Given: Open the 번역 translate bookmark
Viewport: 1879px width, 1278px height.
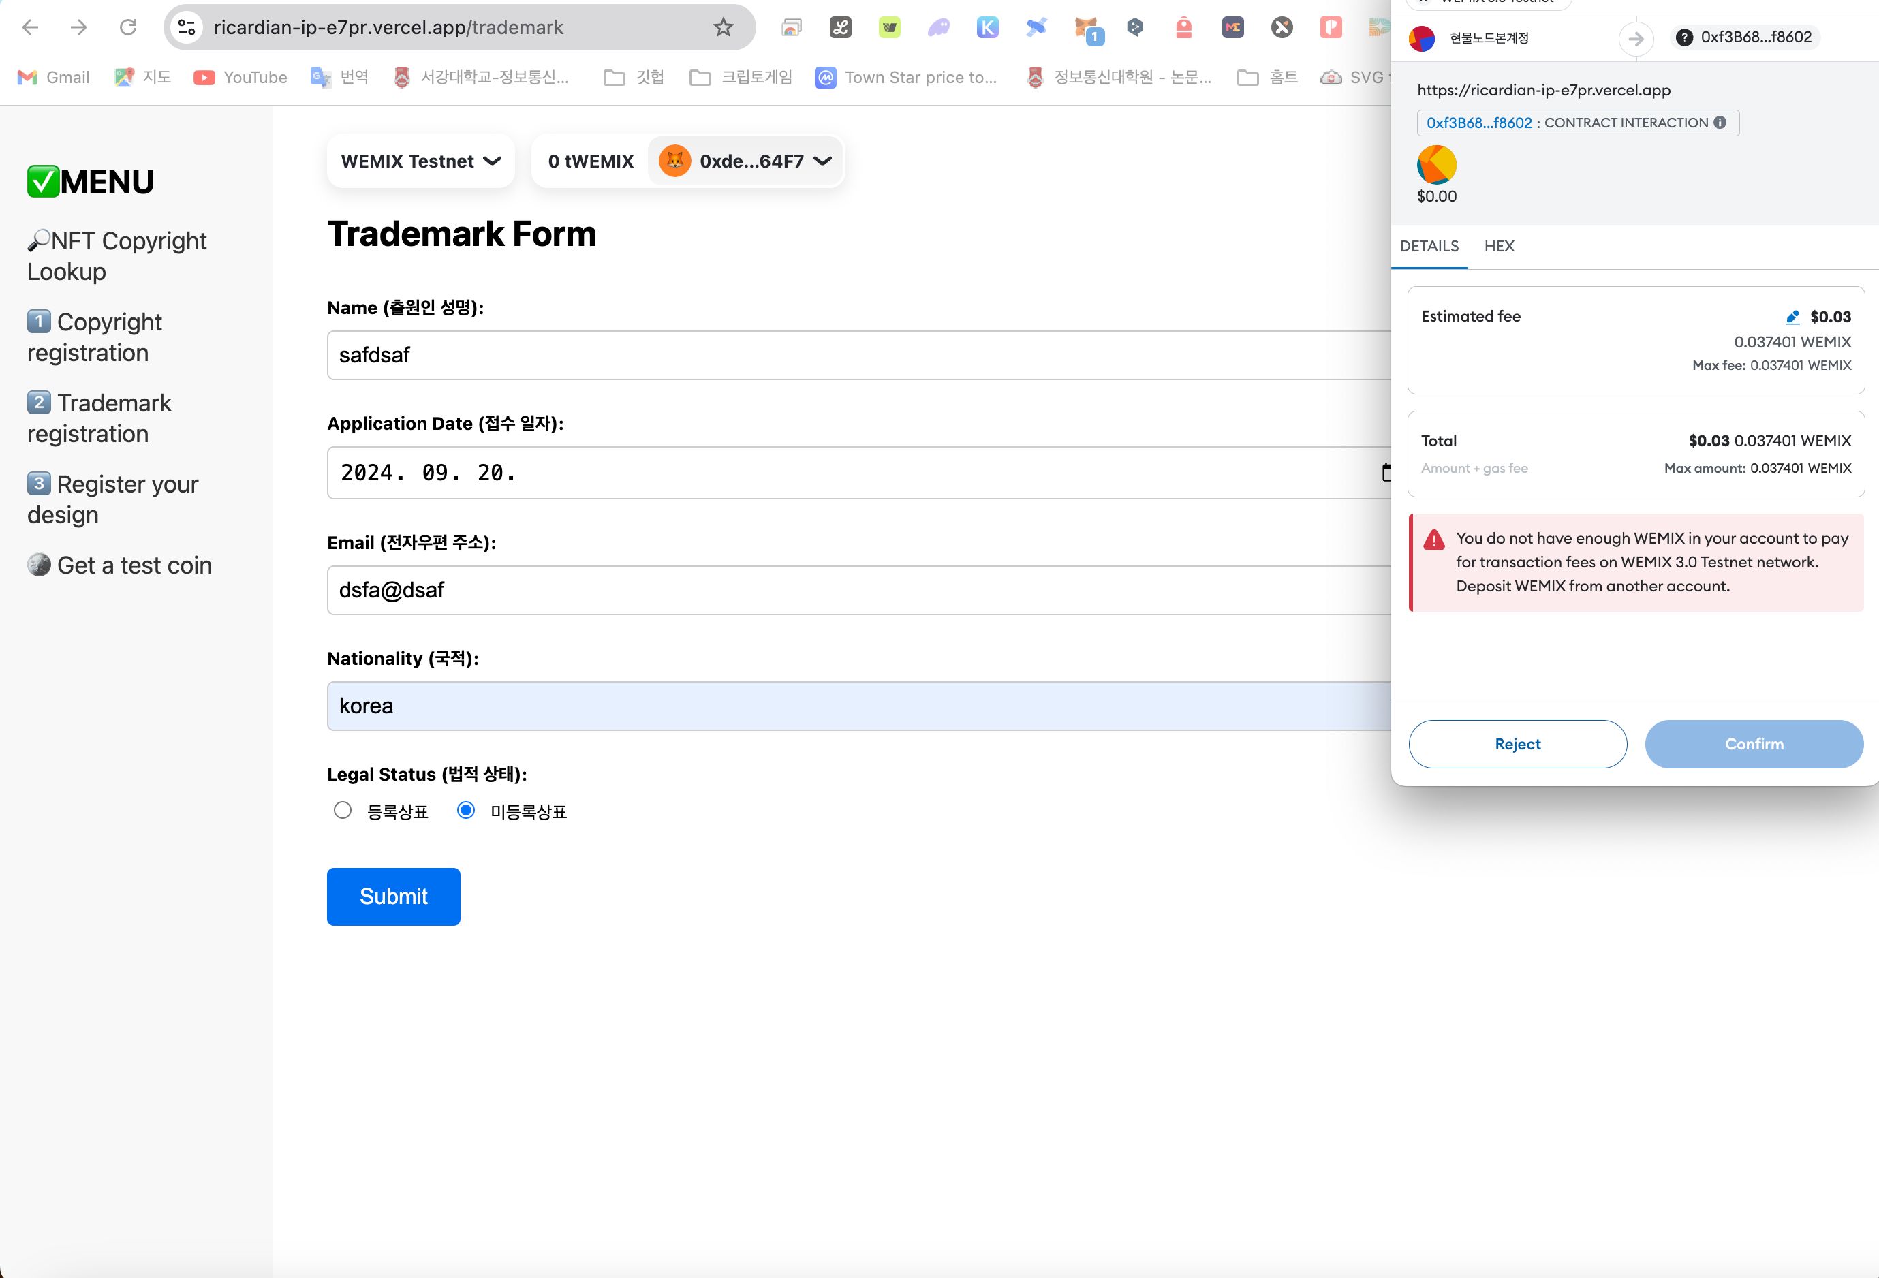Looking at the screenshot, I should [x=341, y=78].
